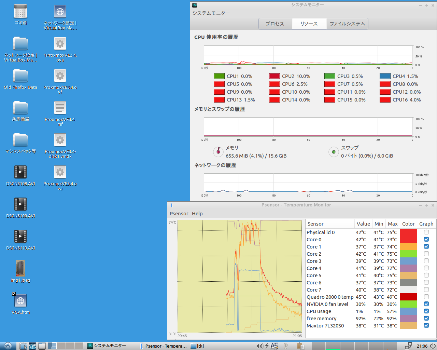Click システムモニター taskbar window button

click(x=107, y=346)
